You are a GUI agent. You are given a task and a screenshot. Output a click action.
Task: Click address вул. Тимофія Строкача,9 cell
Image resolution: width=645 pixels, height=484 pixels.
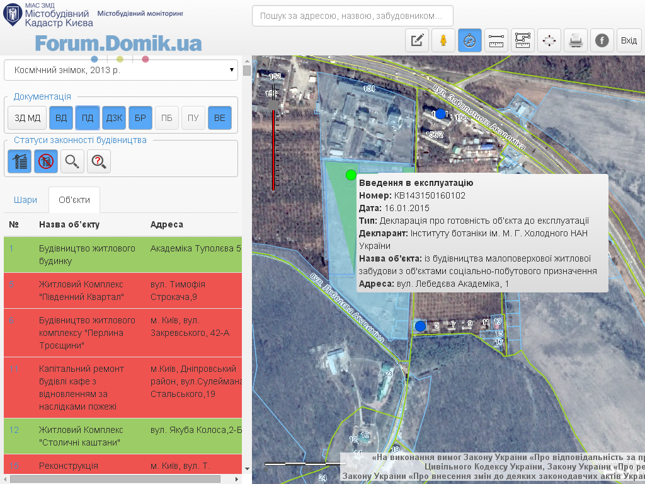point(178,291)
